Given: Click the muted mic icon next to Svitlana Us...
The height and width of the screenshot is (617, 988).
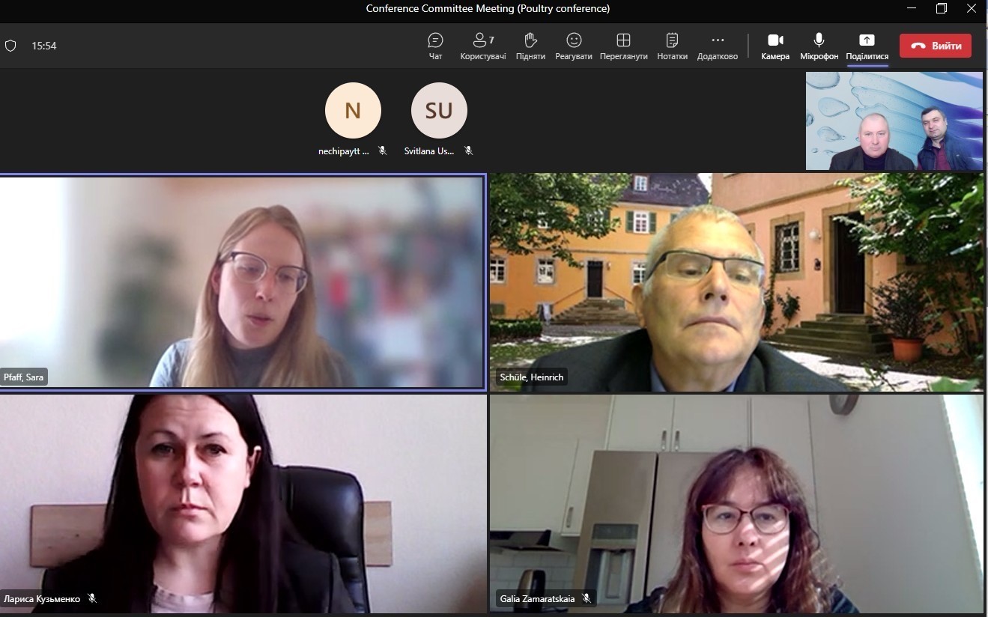Looking at the screenshot, I should click(468, 151).
